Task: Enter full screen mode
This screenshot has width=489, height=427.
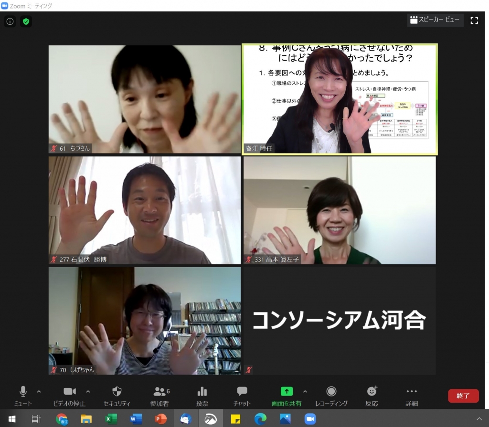Action: pyautogui.click(x=474, y=20)
